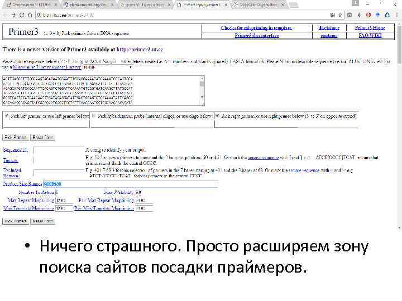Click the sequence box scroll-down arrow

[202, 97]
